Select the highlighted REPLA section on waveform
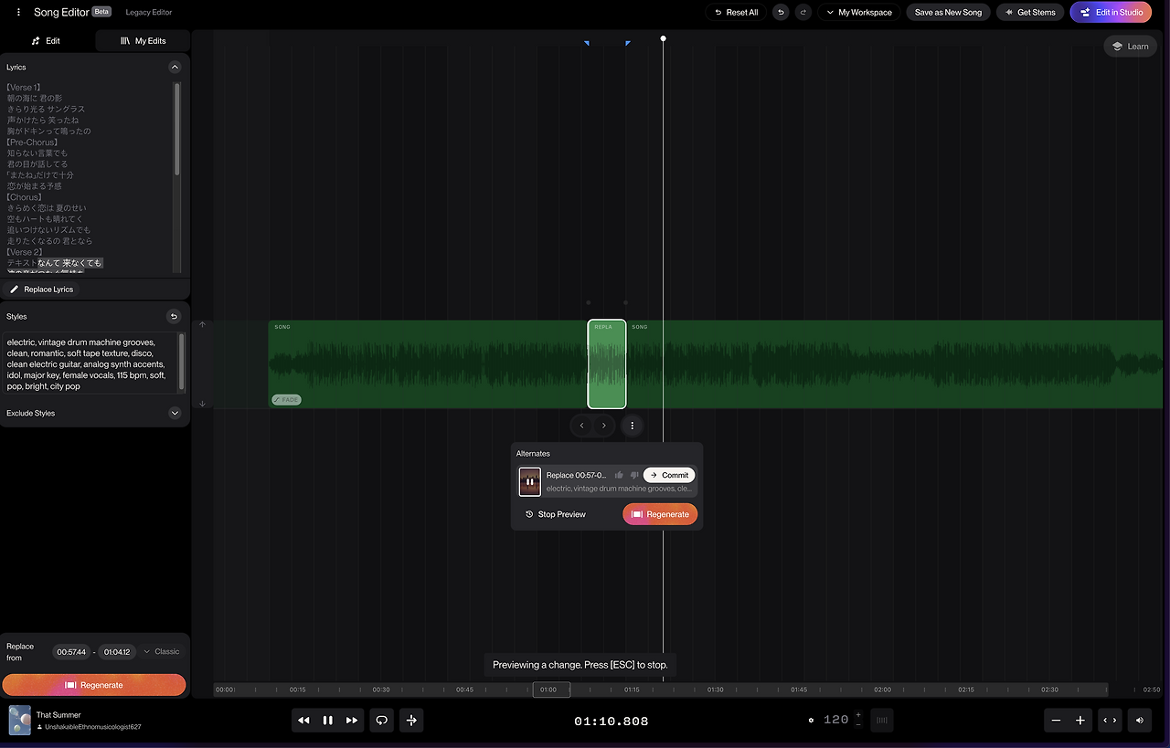The image size is (1170, 748). coord(607,364)
